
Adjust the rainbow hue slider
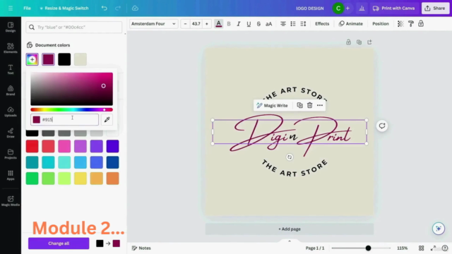[x=71, y=110]
